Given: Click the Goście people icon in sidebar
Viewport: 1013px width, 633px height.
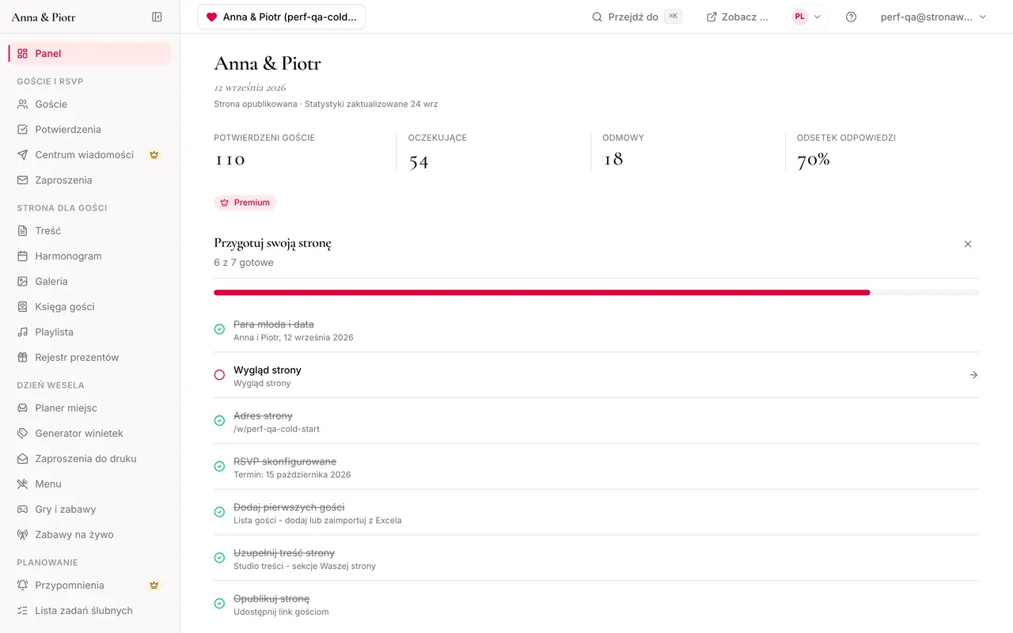Looking at the screenshot, I should click(x=22, y=104).
